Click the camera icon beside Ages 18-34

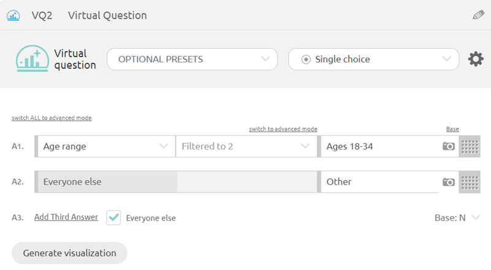pos(449,146)
